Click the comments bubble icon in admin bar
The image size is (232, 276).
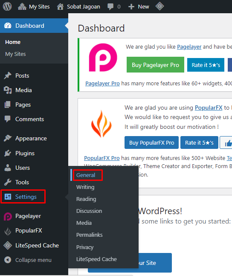pos(110,7)
